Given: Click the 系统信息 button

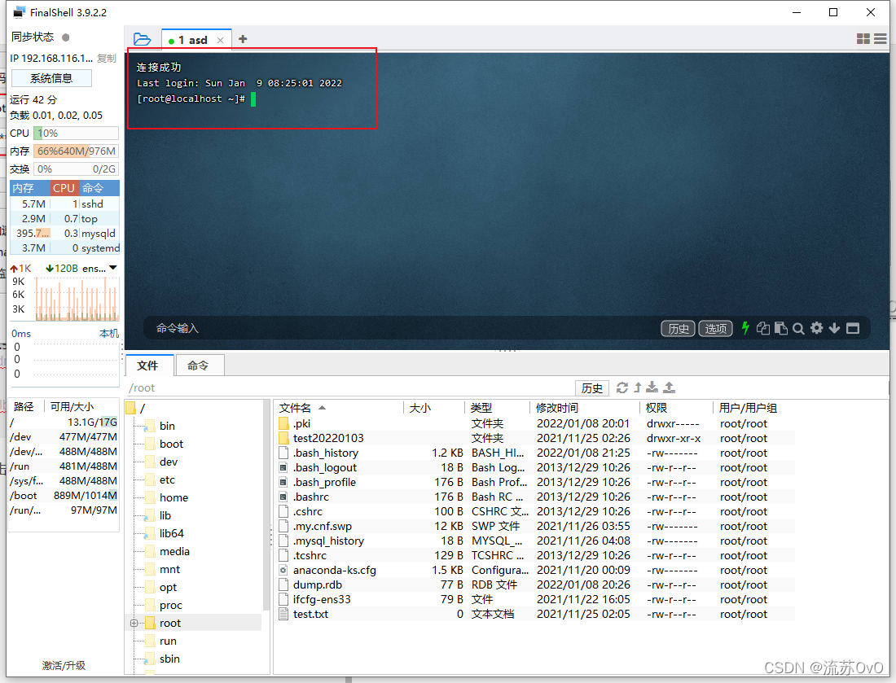Looking at the screenshot, I should tap(51, 78).
